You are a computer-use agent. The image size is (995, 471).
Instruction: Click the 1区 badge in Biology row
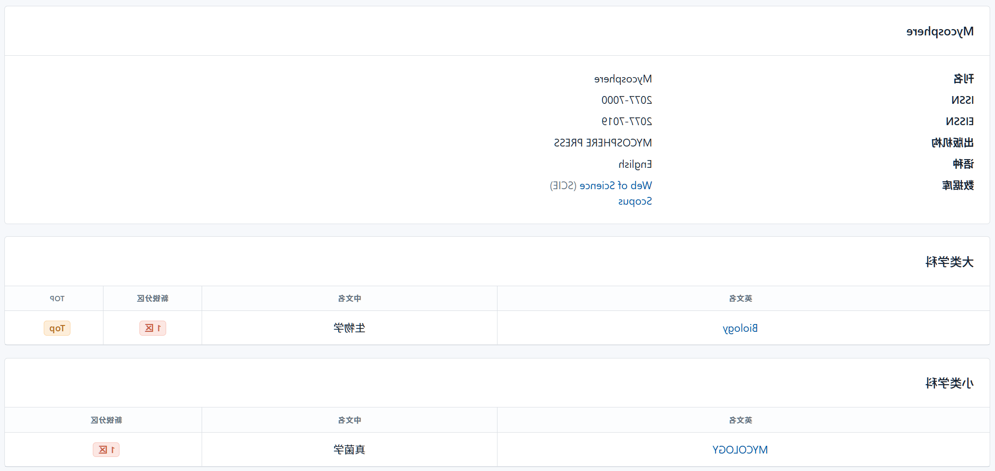153,328
